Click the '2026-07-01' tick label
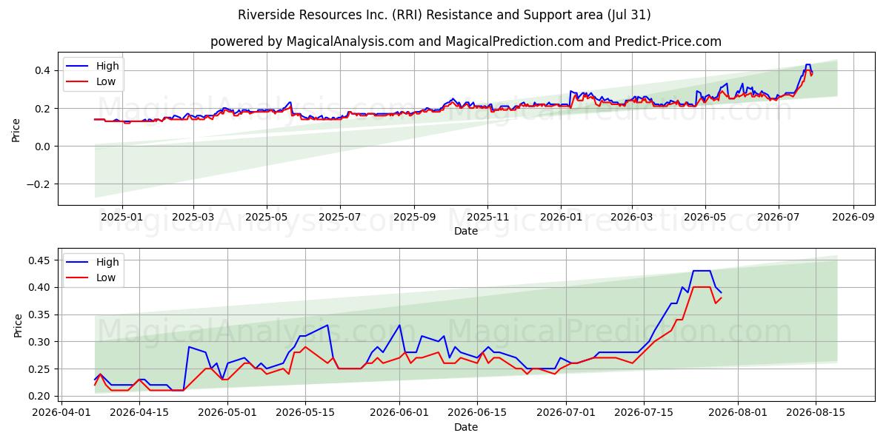 tap(566, 413)
